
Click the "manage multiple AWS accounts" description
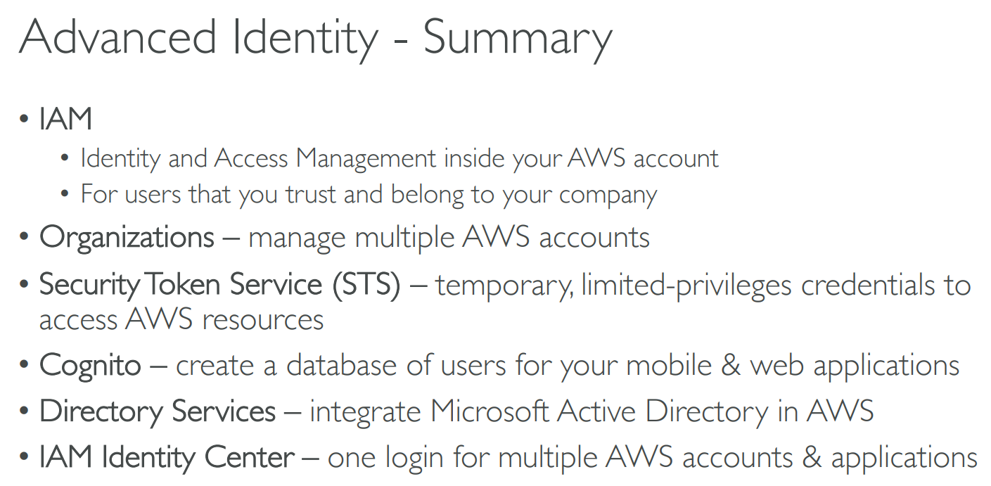[449, 237]
